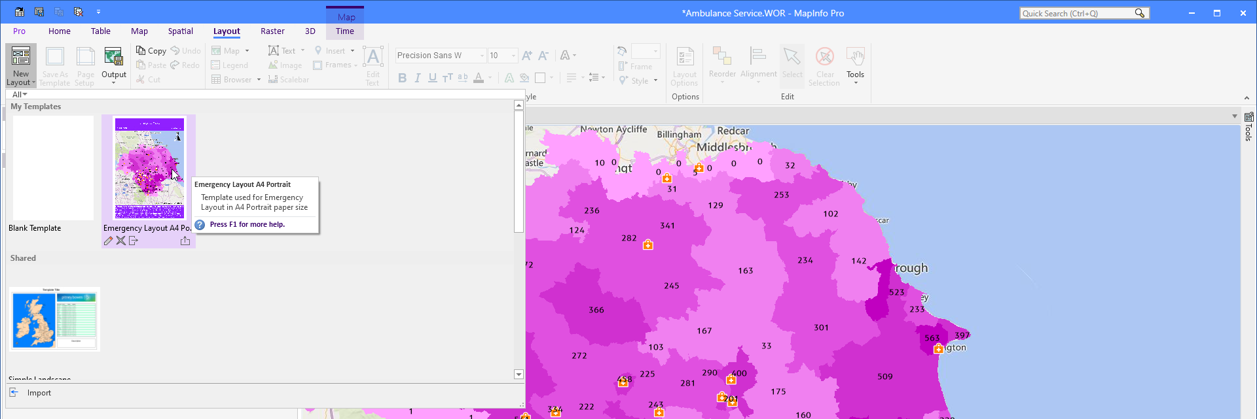This screenshot has width=1257, height=419.
Task: Click the font color swatch button
Action: click(x=479, y=78)
